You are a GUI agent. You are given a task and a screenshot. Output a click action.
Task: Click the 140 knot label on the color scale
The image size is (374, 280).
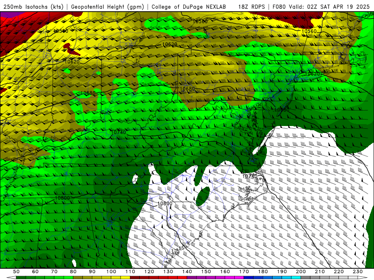[187, 272]
